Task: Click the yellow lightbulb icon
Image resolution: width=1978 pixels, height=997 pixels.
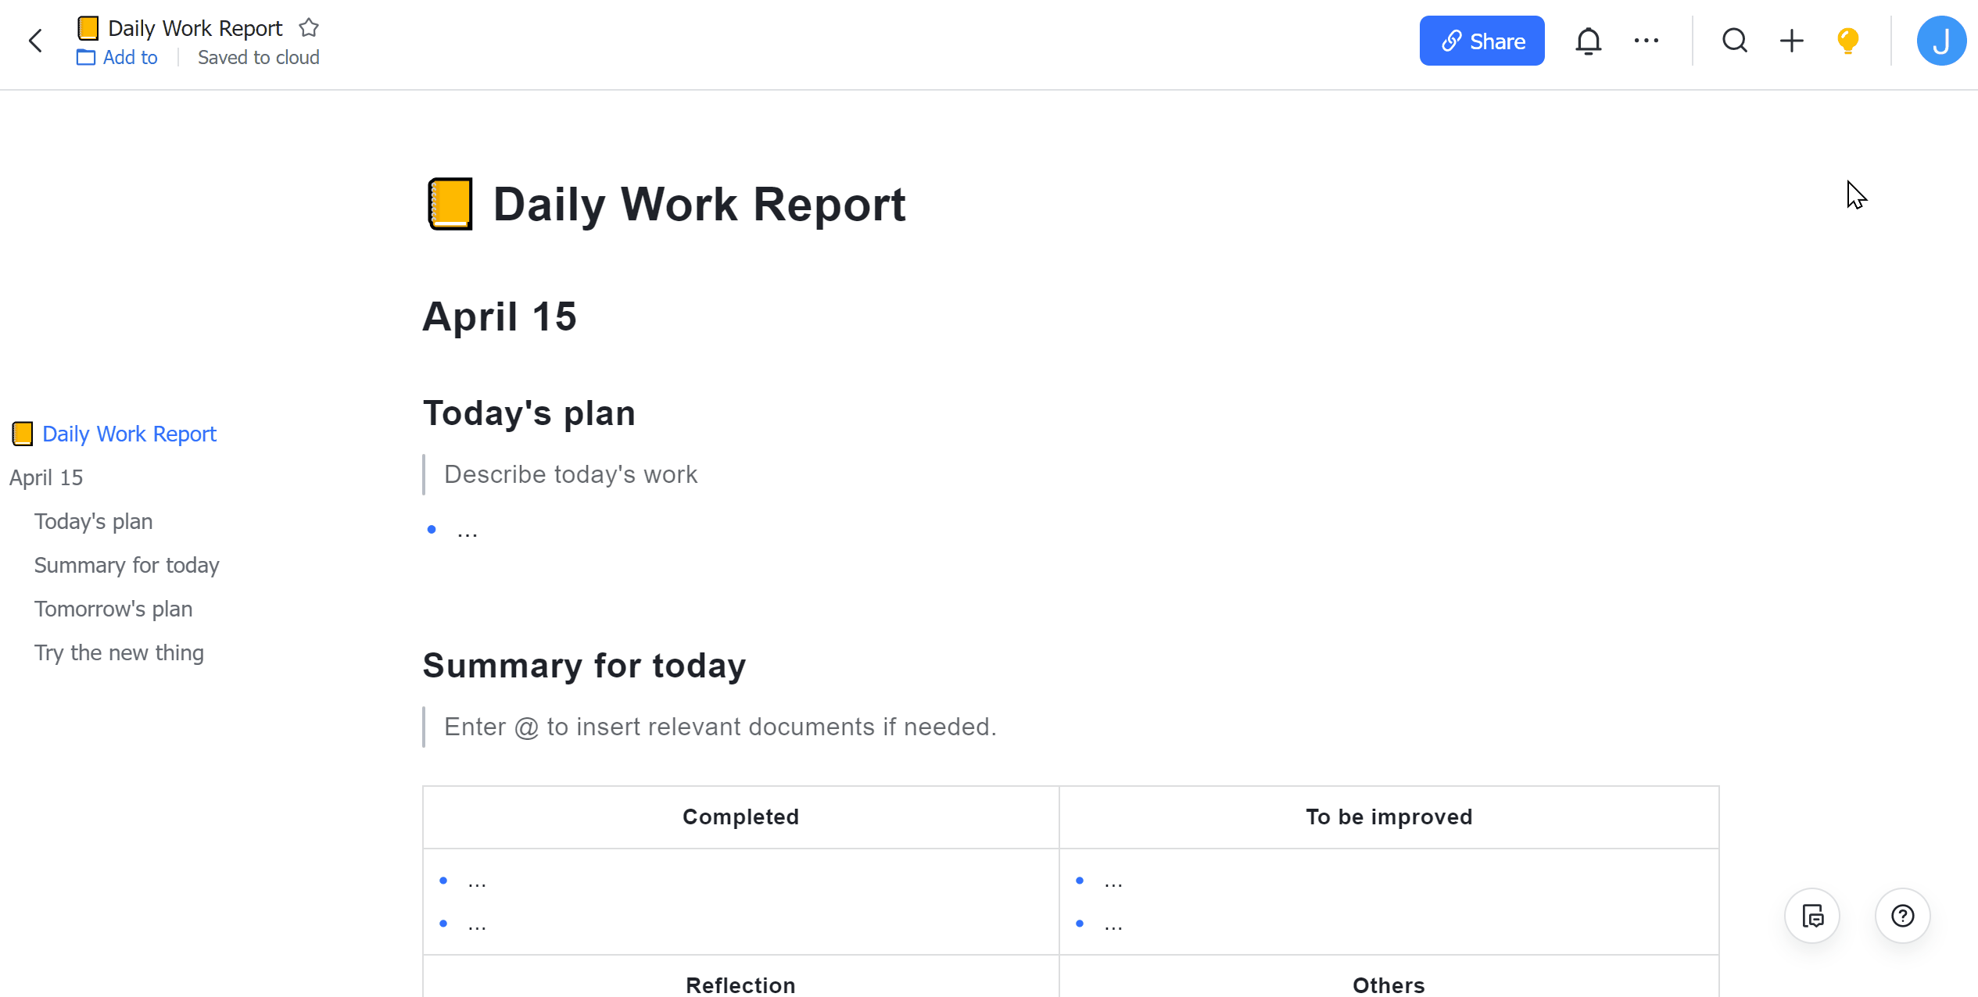Action: click(1847, 41)
